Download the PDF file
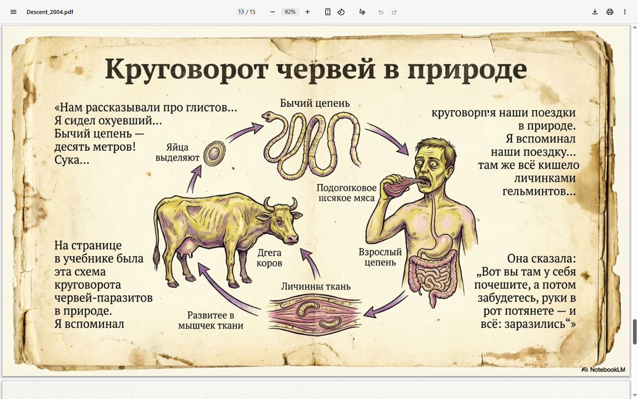638x399 pixels. point(595,12)
